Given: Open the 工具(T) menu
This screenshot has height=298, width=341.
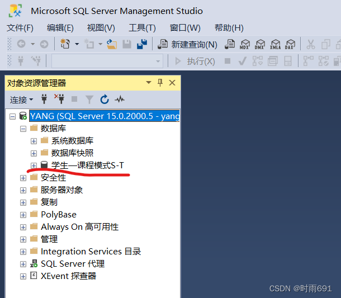Looking at the screenshot, I should (x=142, y=28).
